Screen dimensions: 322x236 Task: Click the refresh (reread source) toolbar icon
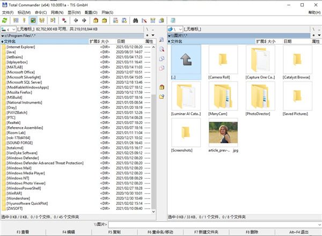point(5,20)
